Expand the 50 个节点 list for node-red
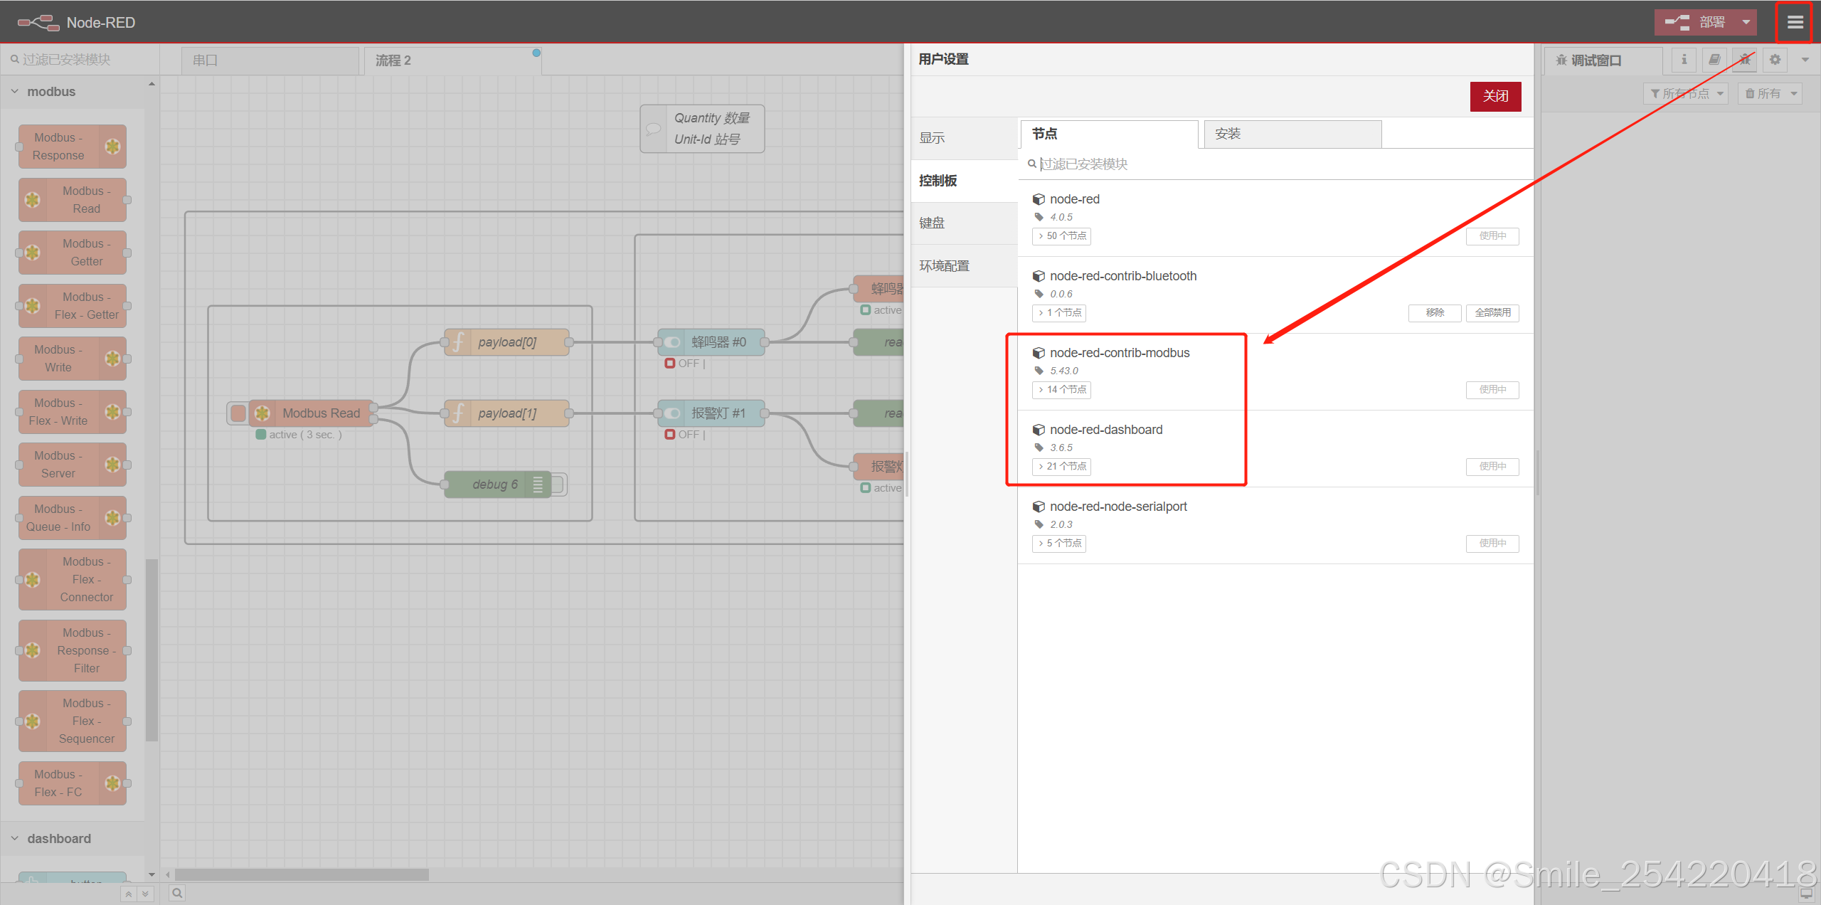 1061,236
